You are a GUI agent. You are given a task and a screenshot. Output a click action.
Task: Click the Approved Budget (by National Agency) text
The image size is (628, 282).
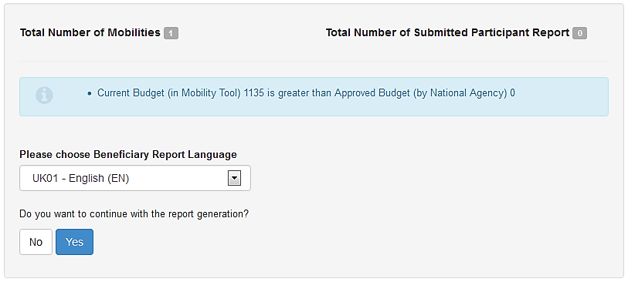tap(421, 93)
